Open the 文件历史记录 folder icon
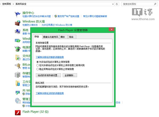 (x=17, y=57)
